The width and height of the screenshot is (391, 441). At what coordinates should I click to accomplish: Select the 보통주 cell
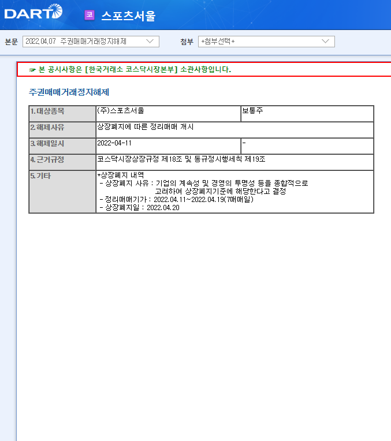point(307,114)
